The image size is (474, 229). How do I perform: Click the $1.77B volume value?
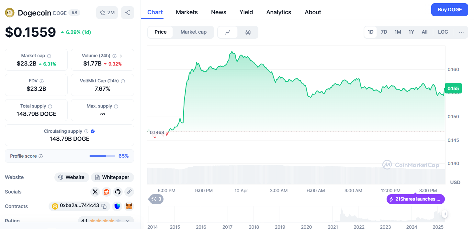point(92,64)
